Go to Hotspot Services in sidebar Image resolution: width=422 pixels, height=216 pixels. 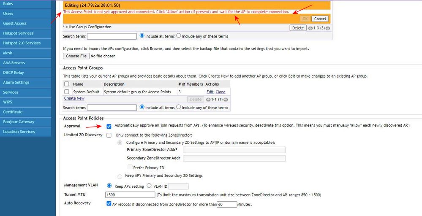[x=18, y=33]
